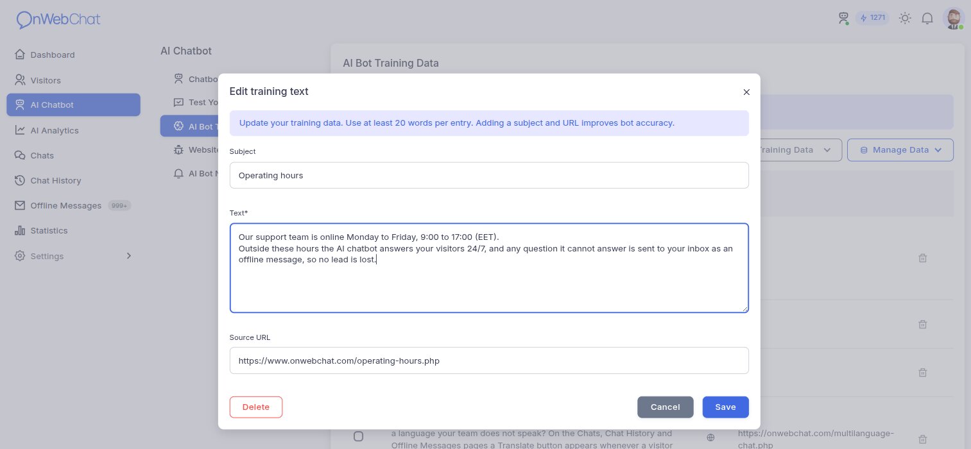Click the Offline Messages envelope icon
Screen dimensions: 971x449
(x=20, y=205)
